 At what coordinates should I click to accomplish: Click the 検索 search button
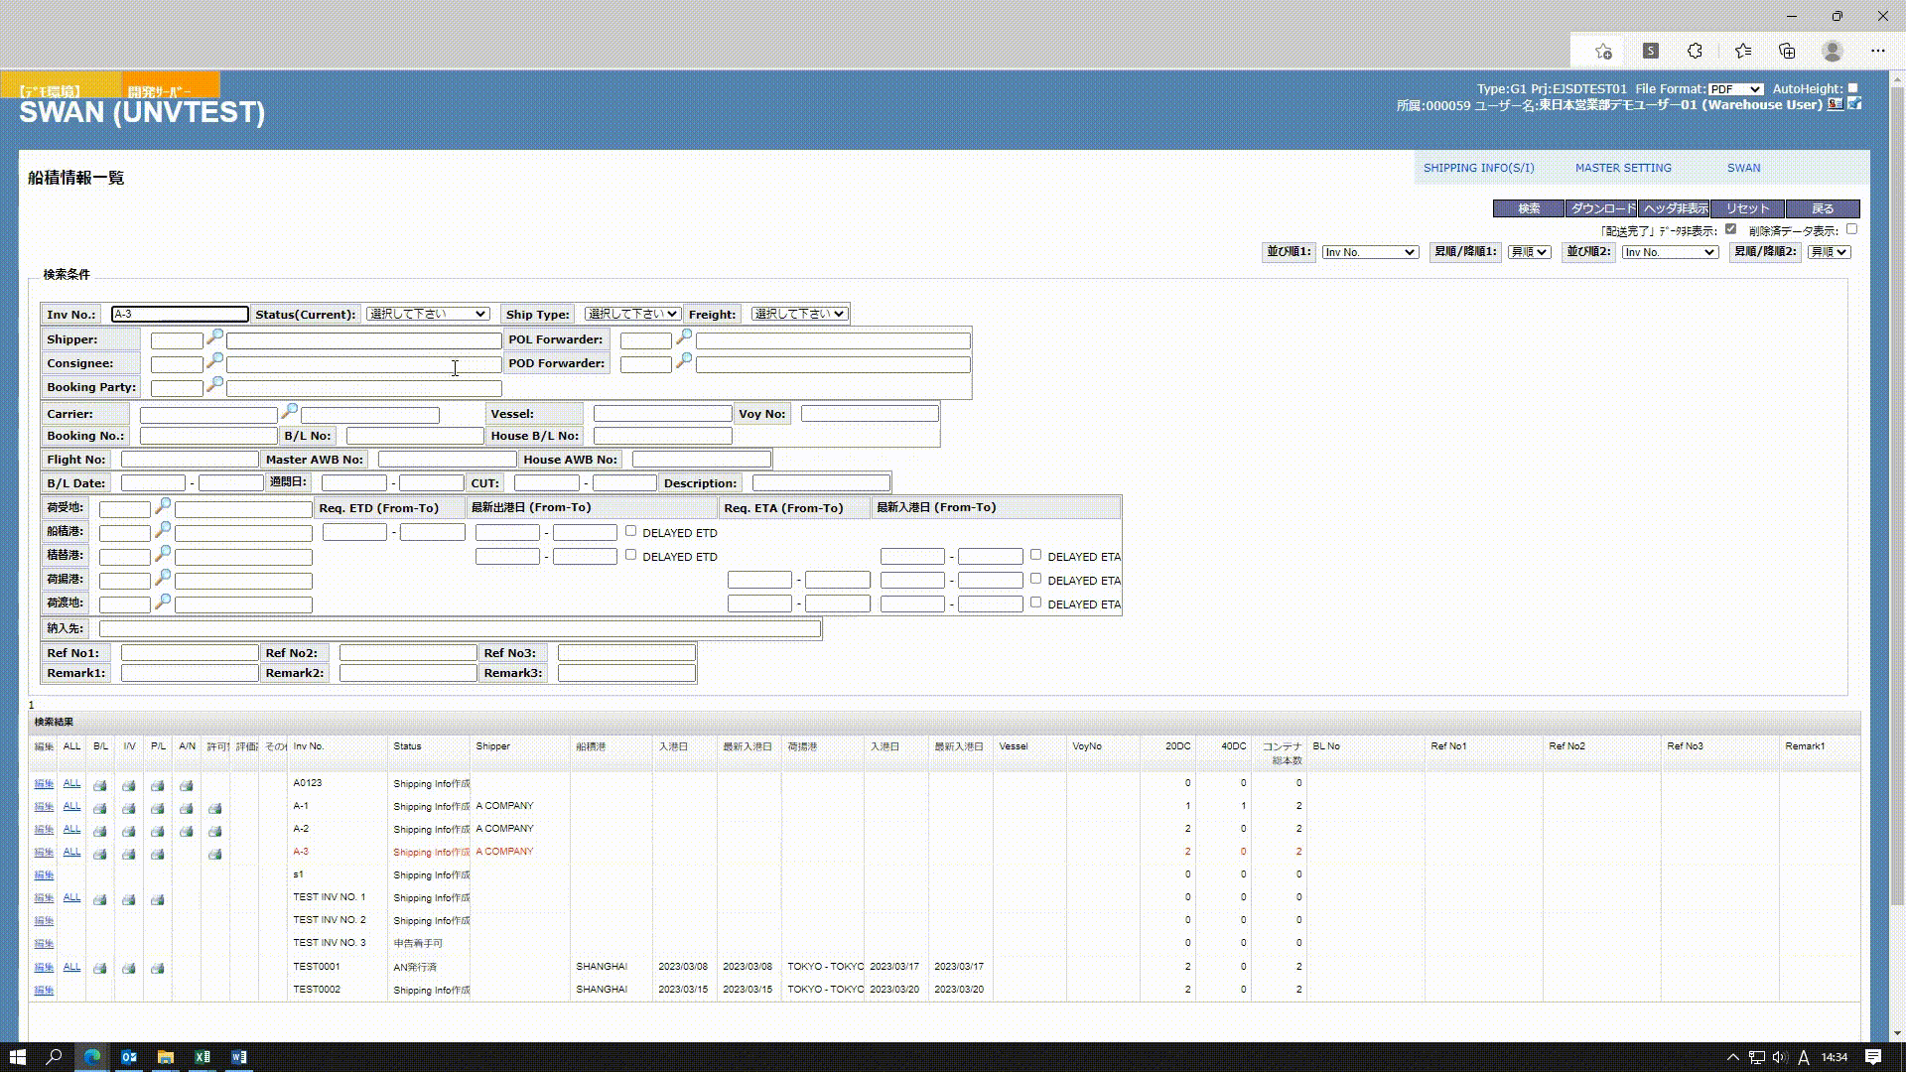pyautogui.click(x=1529, y=208)
